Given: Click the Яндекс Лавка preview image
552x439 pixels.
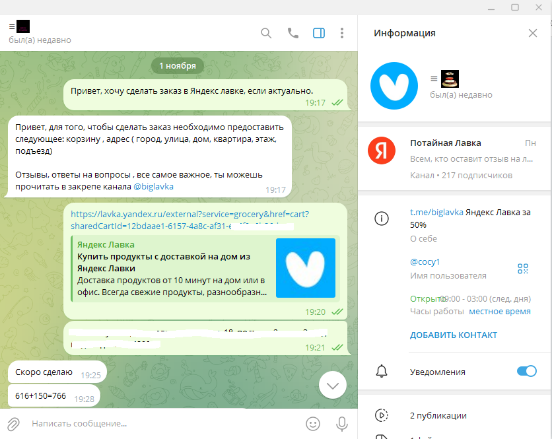Looking at the screenshot, I should coord(306,268).
